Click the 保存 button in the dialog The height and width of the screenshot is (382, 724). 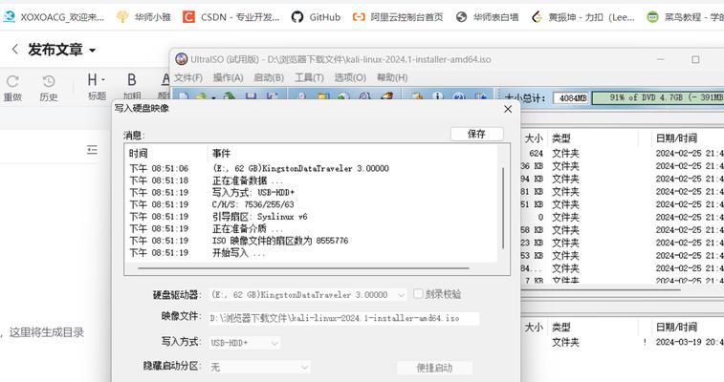tap(476, 134)
